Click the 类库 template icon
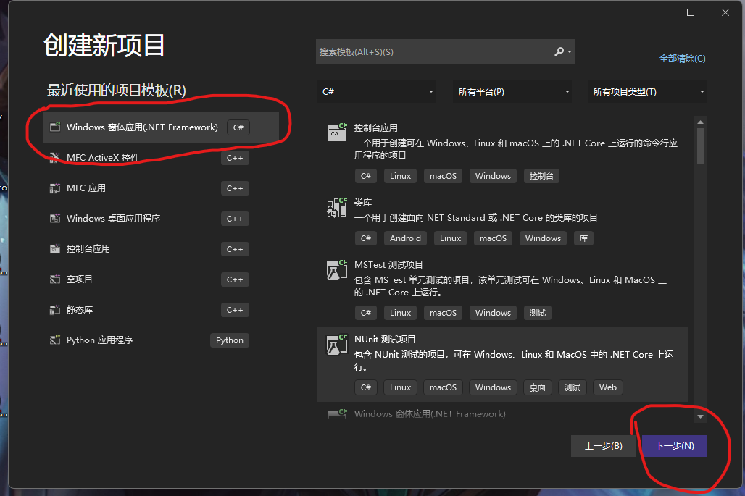Viewport: 745px width, 496px height. click(337, 207)
